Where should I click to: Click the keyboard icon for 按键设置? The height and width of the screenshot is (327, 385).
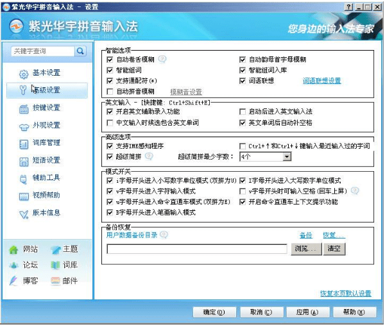(24, 108)
